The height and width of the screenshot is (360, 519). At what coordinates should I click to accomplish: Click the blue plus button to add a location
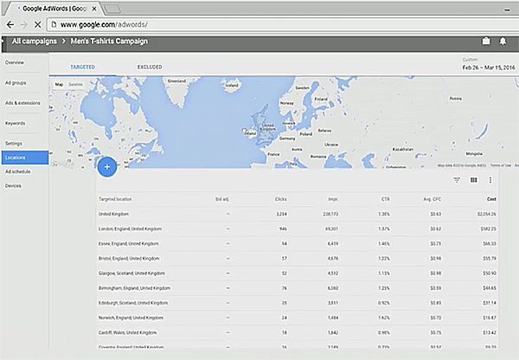[x=107, y=167]
